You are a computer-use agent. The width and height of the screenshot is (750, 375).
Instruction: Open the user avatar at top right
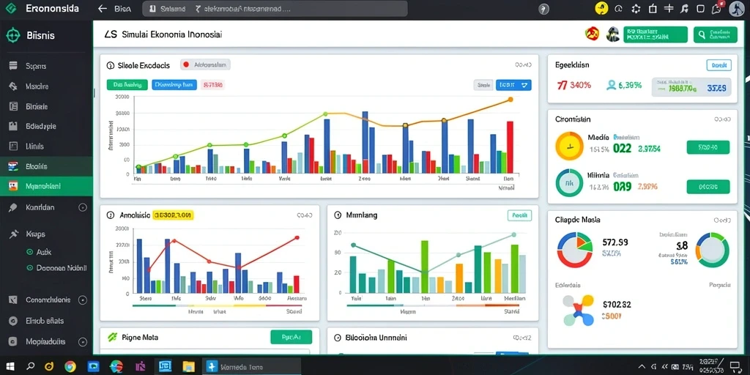tap(737, 9)
